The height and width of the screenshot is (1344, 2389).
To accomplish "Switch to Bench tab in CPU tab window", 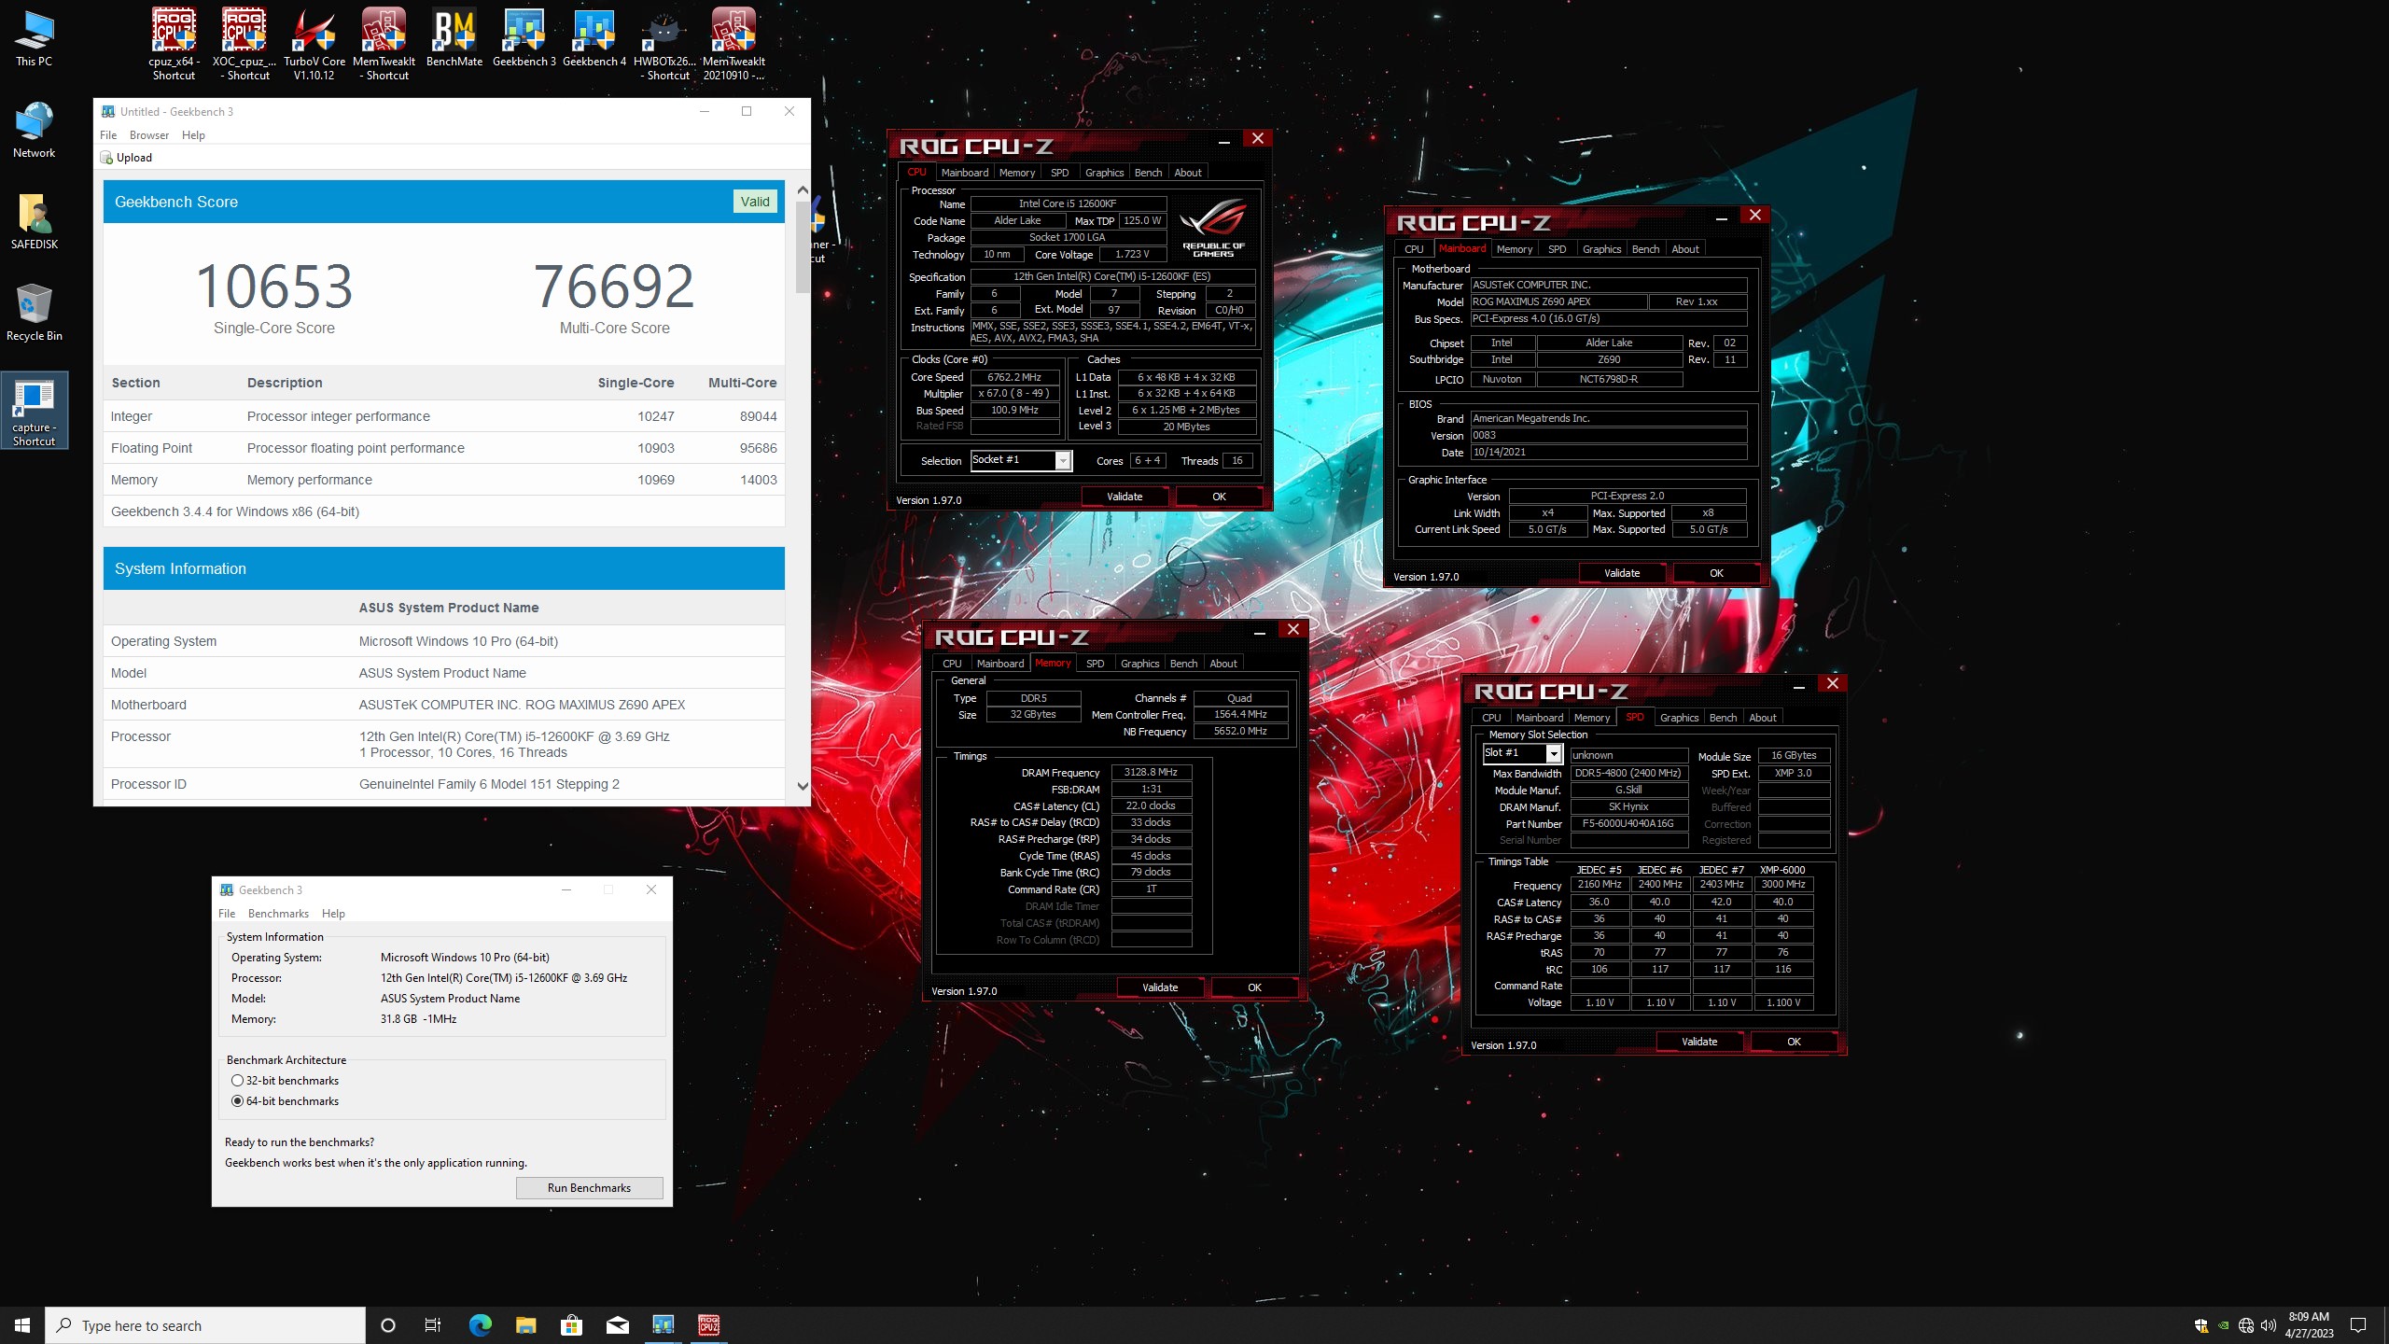I will pyautogui.click(x=1148, y=173).
